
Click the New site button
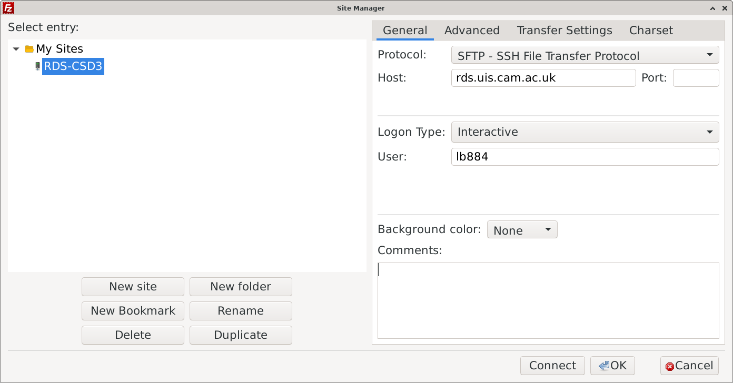point(133,287)
